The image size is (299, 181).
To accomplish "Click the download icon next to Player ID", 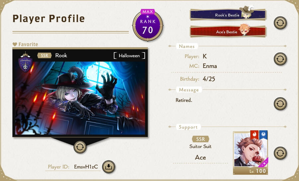I will pyautogui.click(x=109, y=167).
